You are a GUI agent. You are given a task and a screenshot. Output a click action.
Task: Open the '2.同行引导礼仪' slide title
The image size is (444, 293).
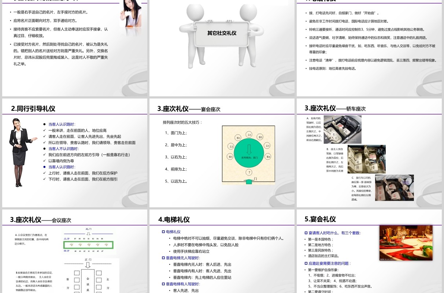click(x=33, y=108)
